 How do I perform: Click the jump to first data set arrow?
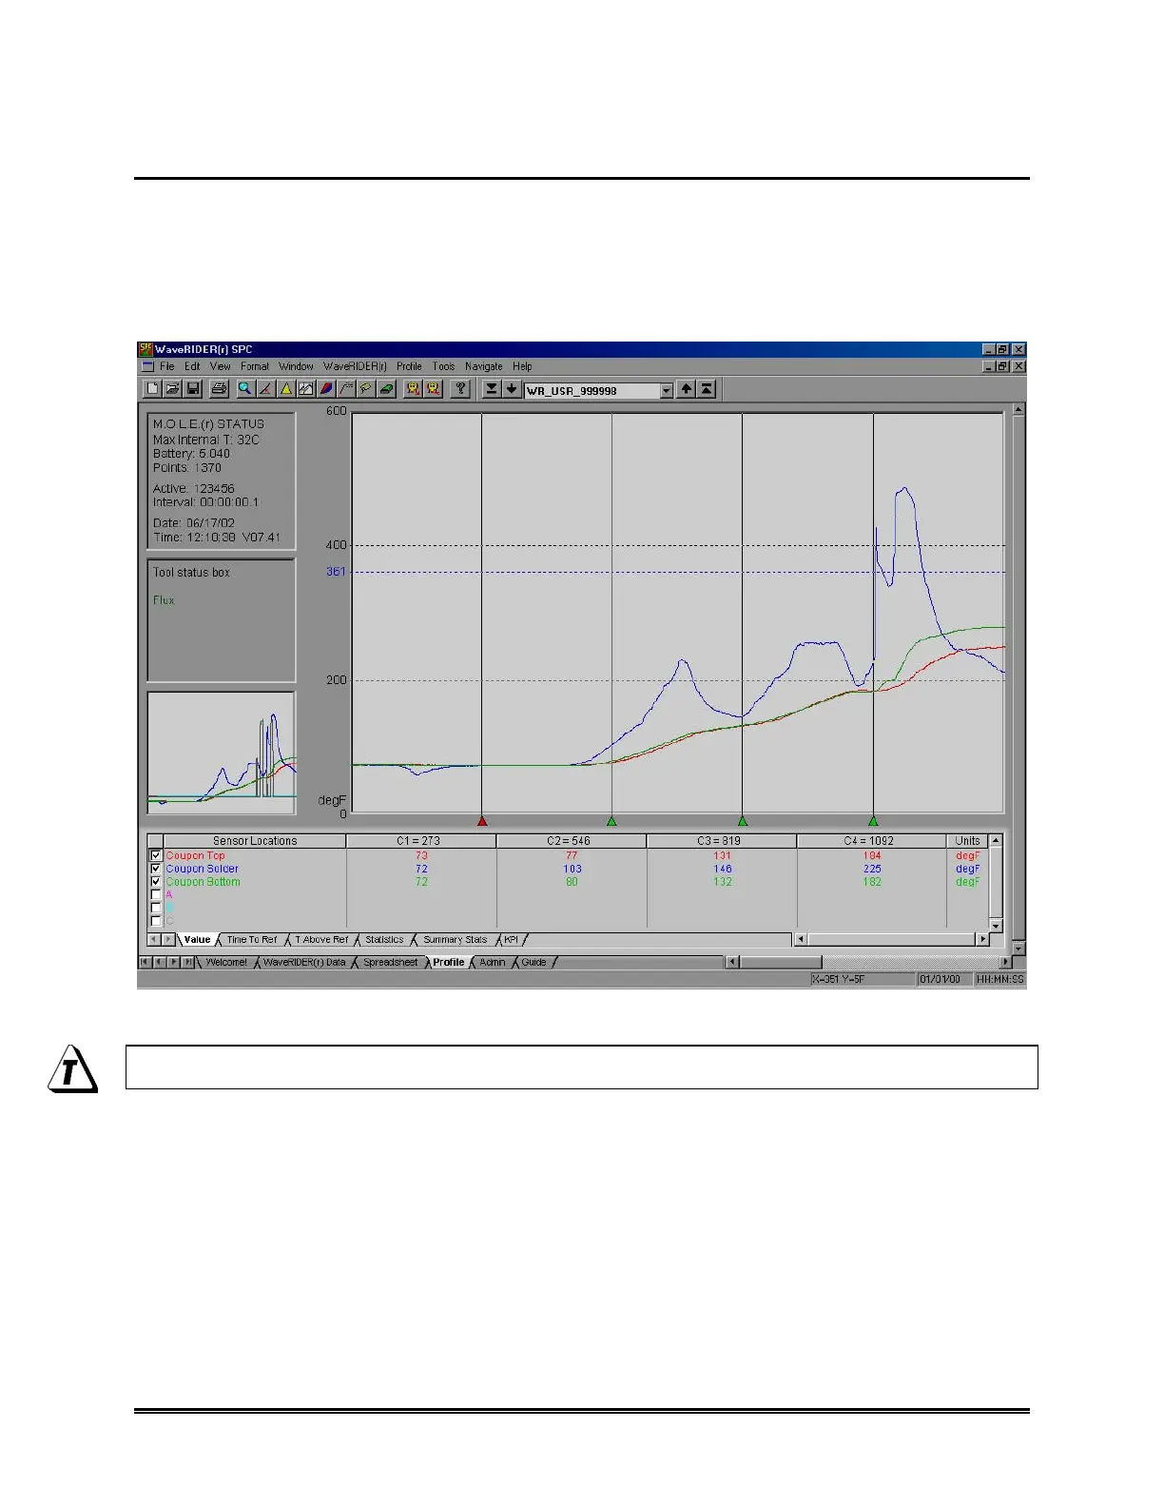click(x=707, y=389)
